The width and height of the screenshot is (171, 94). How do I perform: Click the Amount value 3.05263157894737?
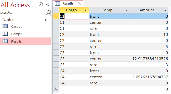pos(149,77)
